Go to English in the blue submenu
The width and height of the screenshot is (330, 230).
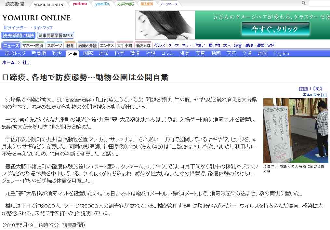[x=281, y=53]
